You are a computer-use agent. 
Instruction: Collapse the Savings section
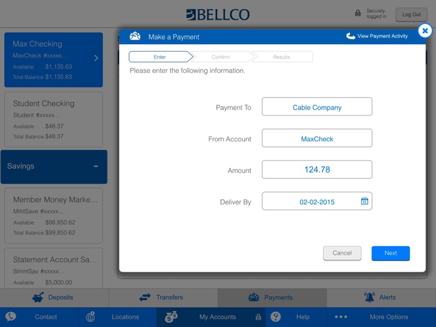96,166
